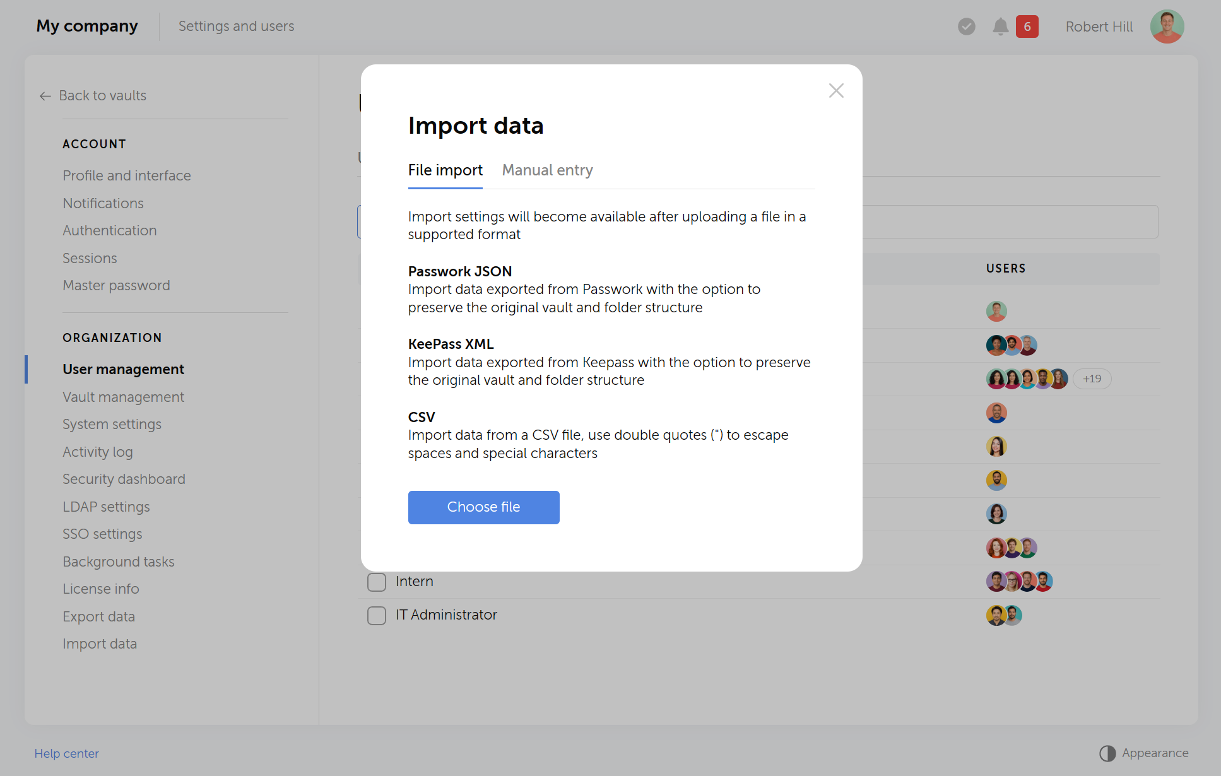
Task: Check the IT Administrator role checkbox
Action: tap(377, 615)
